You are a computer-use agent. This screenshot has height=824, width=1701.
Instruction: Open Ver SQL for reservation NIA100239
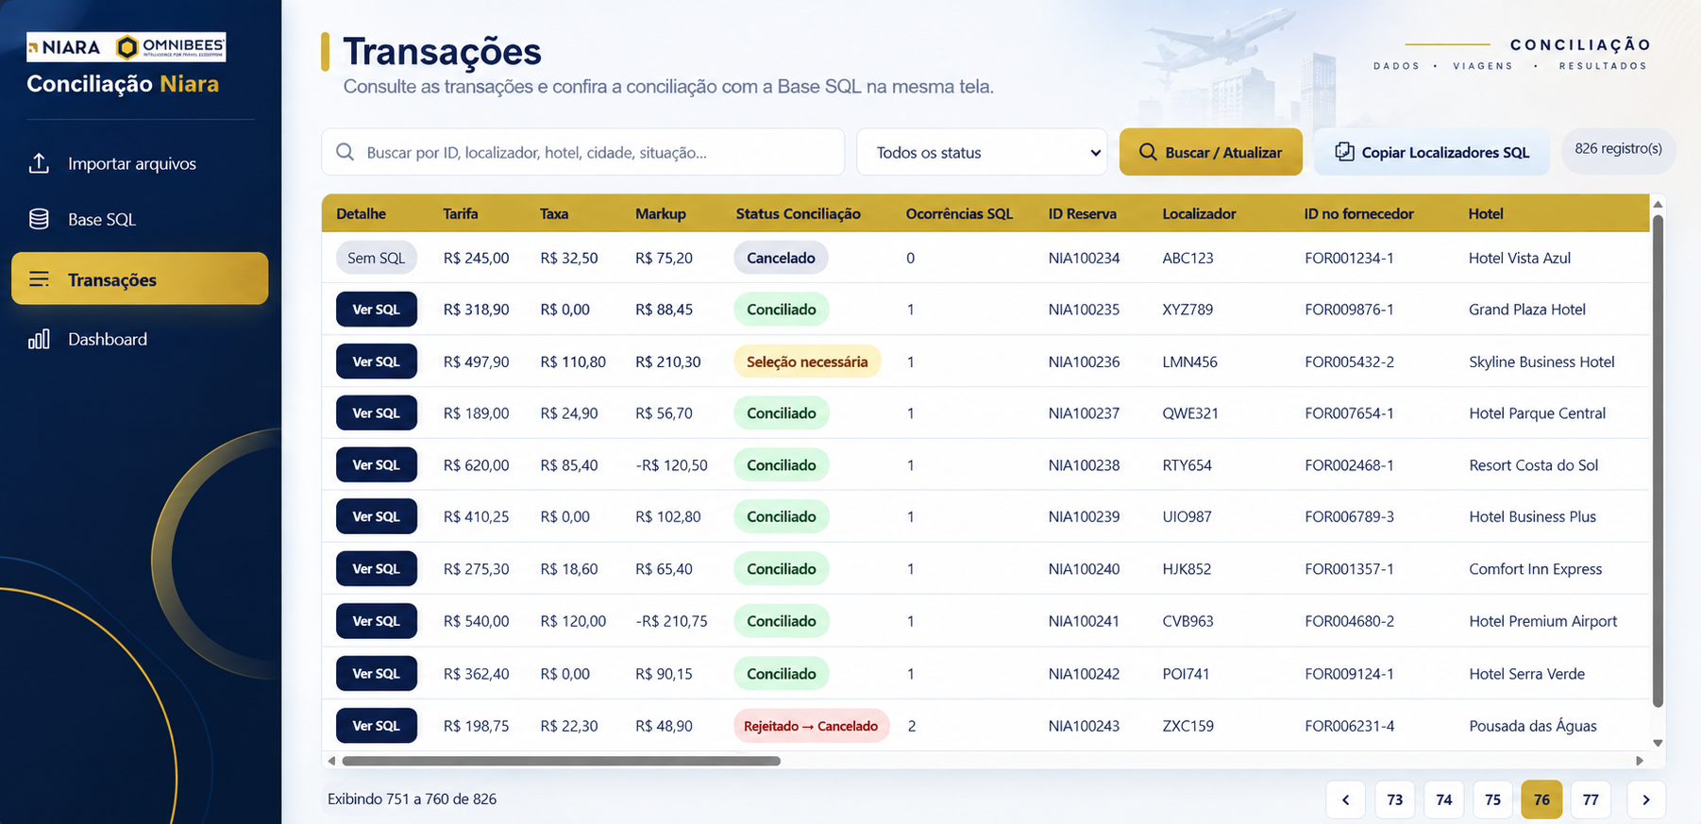click(376, 517)
